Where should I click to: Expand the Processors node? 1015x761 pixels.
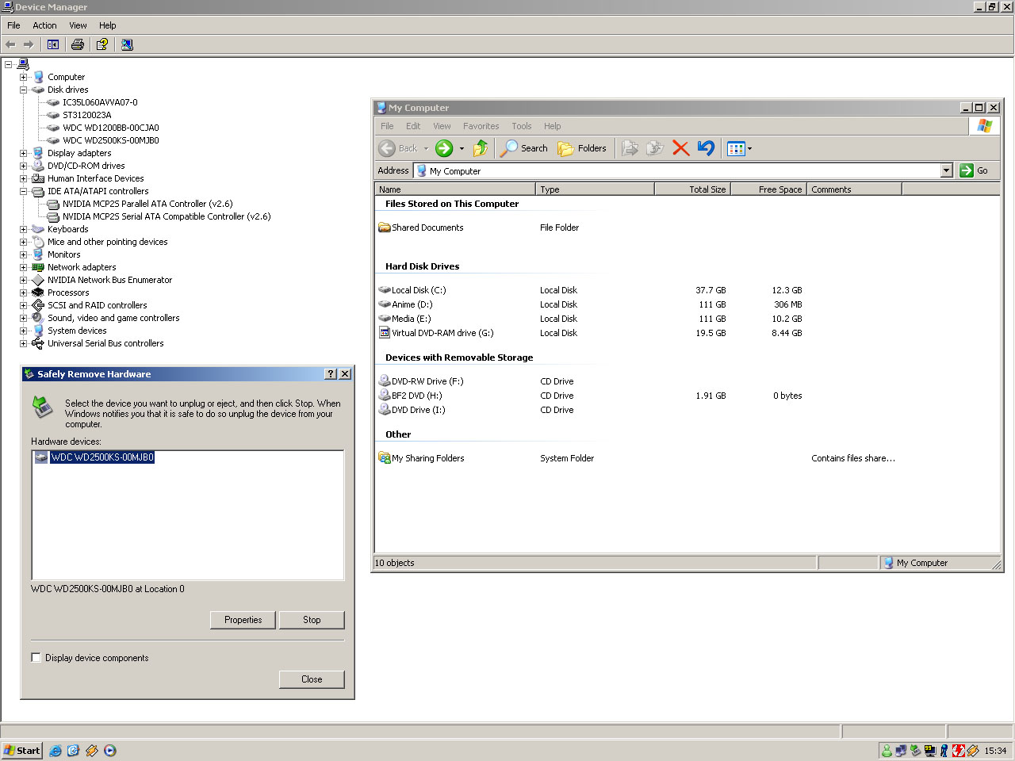[x=24, y=293]
